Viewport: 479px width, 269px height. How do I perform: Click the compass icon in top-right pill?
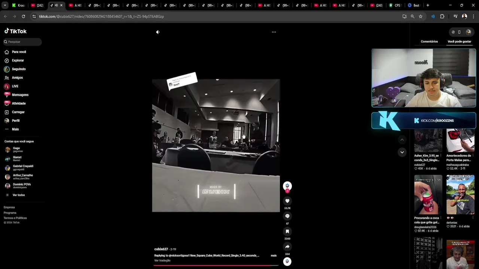tap(453, 32)
